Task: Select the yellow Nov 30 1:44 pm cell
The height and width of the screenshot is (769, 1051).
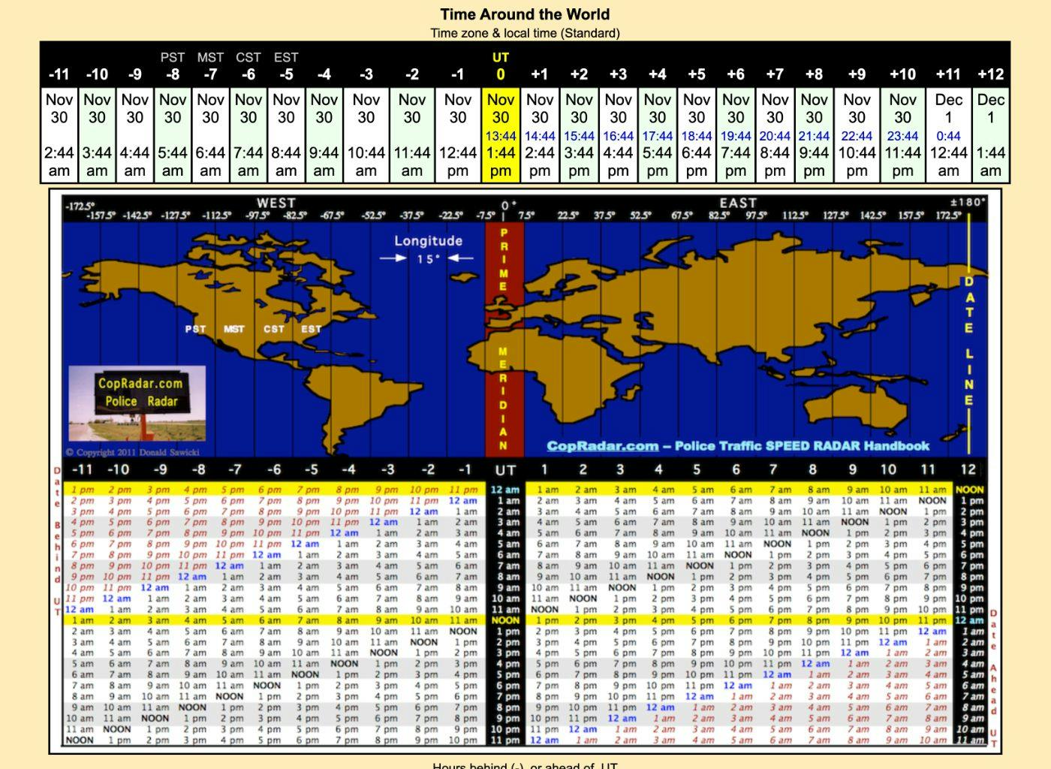Action: 501,135
